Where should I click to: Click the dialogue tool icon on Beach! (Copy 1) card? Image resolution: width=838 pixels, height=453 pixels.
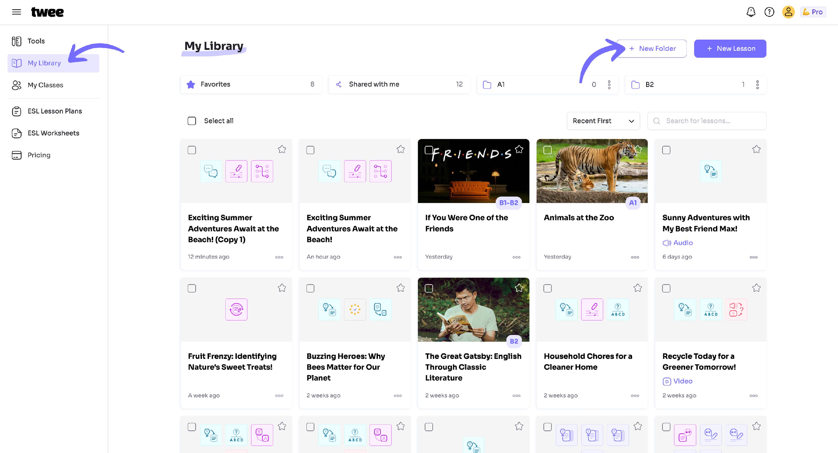[x=211, y=171]
